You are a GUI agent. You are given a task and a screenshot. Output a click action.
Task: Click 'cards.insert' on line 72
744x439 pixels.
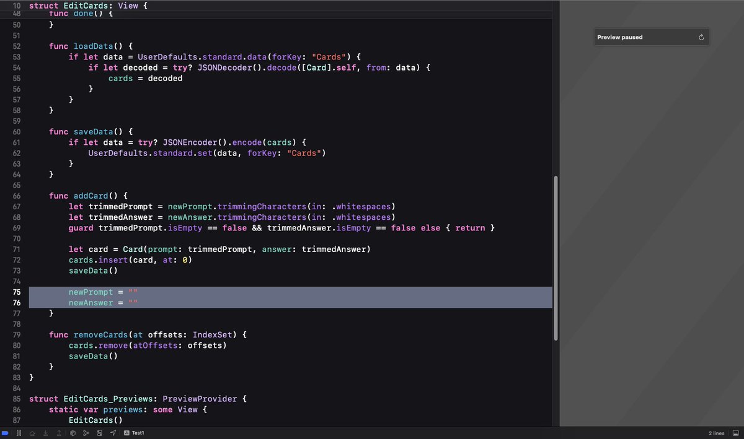[x=99, y=260]
